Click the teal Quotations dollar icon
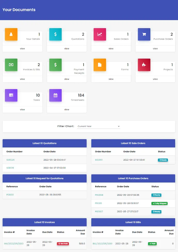Viewport: 178px width, 252px height. click(55, 34)
